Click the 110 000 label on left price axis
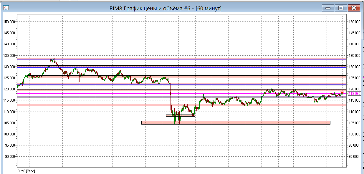The image size is (364, 174). (x=9, y=112)
